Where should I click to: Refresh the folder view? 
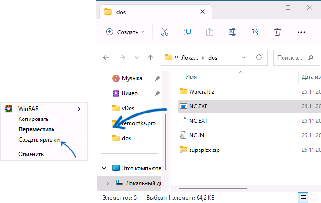(x=258, y=58)
